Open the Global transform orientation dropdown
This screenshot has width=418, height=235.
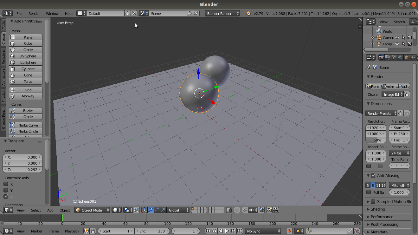pyautogui.click(x=178, y=210)
